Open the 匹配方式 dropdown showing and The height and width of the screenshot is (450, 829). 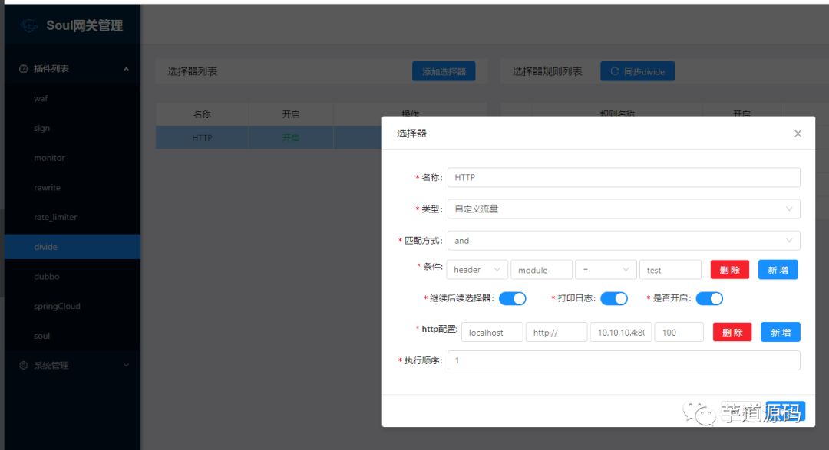pos(623,240)
